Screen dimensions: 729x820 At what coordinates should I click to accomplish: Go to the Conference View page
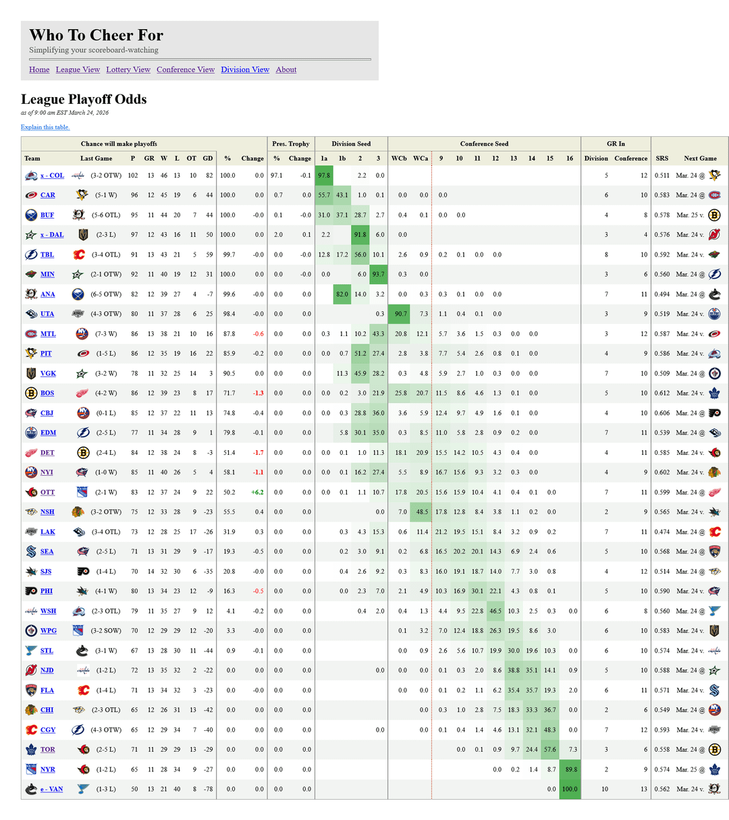pyautogui.click(x=186, y=70)
